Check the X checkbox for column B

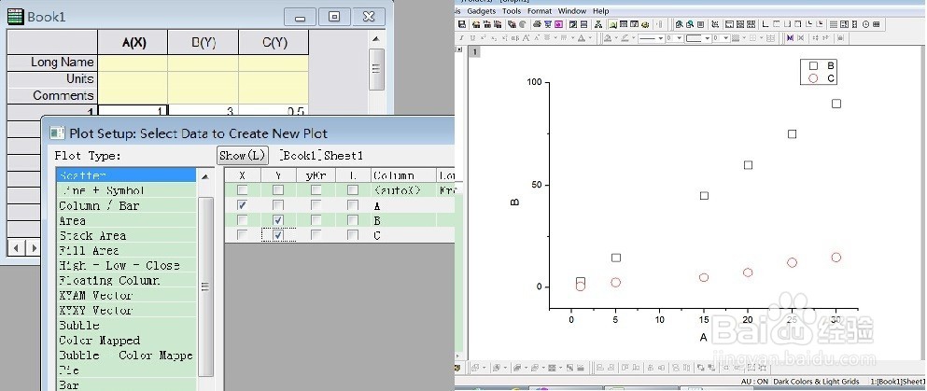click(242, 220)
